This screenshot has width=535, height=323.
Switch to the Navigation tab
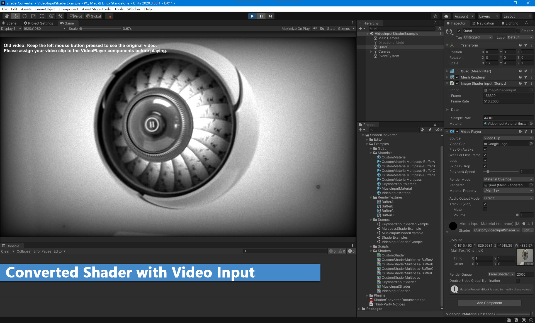(x=485, y=23)
